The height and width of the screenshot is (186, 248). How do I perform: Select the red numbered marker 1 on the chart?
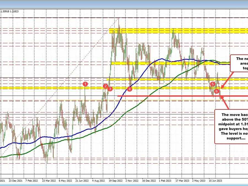pyautogui.click(x=85, y=84)
